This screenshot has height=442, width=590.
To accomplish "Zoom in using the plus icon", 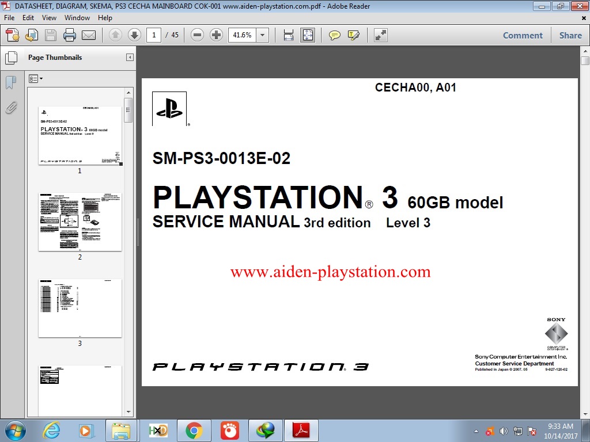I will 215,35.
